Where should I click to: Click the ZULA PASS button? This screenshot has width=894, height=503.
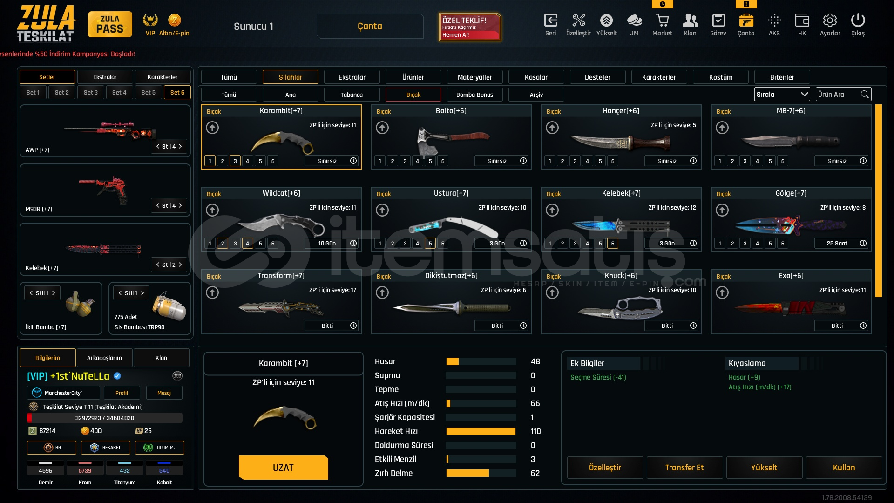pyautogui.click(x=110, y=24)
